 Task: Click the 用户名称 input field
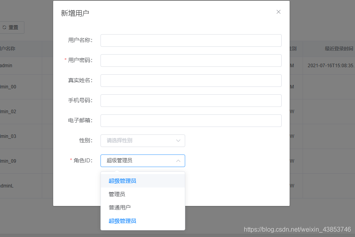(x=191, y=40)
